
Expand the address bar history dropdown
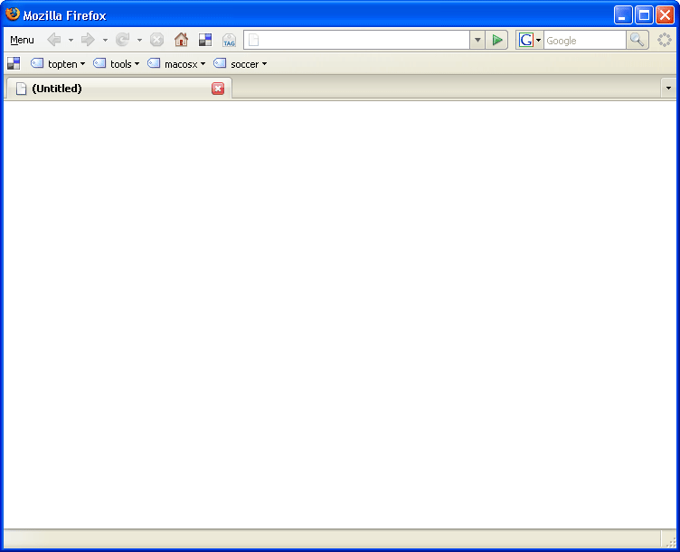tap(477, 41)
